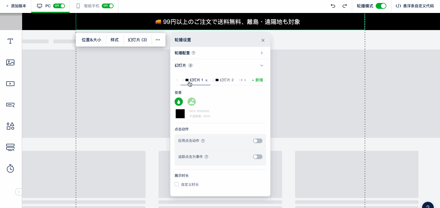
Task: Open the 幻灯片 (3) toolbar menu
Action: point(137,40)
